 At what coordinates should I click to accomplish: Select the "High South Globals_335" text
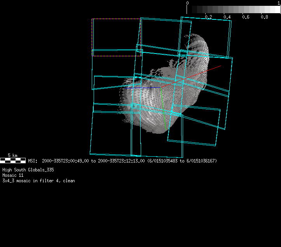[x=28, y=170]
